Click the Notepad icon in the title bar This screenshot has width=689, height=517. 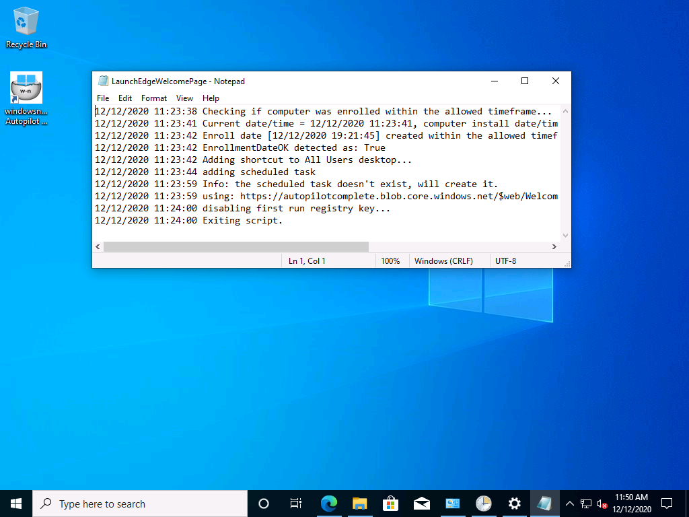tap(103, 81)
